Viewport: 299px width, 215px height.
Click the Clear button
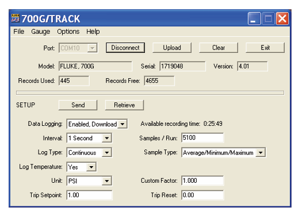[218, 48]
